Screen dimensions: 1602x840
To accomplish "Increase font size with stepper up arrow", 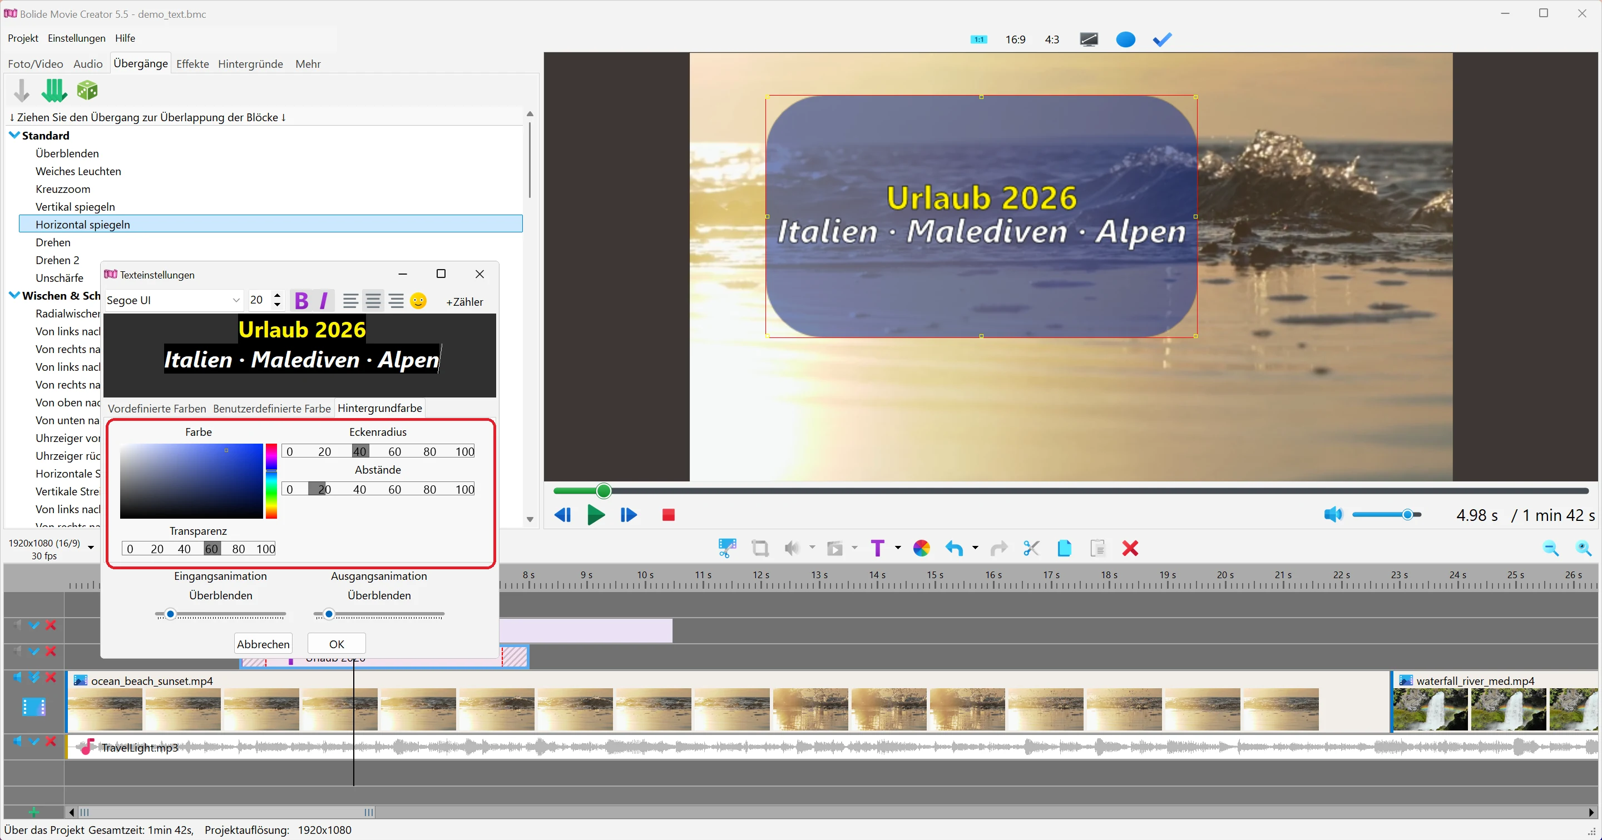I will coord(278,295).
